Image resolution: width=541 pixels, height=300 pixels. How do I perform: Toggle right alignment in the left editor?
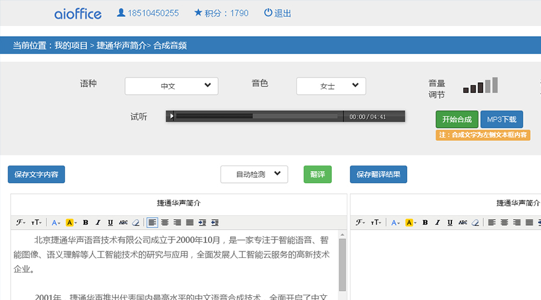point(177,223)
